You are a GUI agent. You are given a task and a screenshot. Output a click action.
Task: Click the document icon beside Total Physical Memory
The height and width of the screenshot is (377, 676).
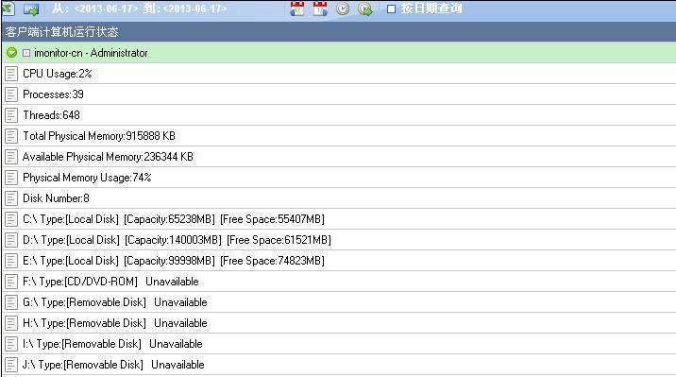[x=11, y=136]
